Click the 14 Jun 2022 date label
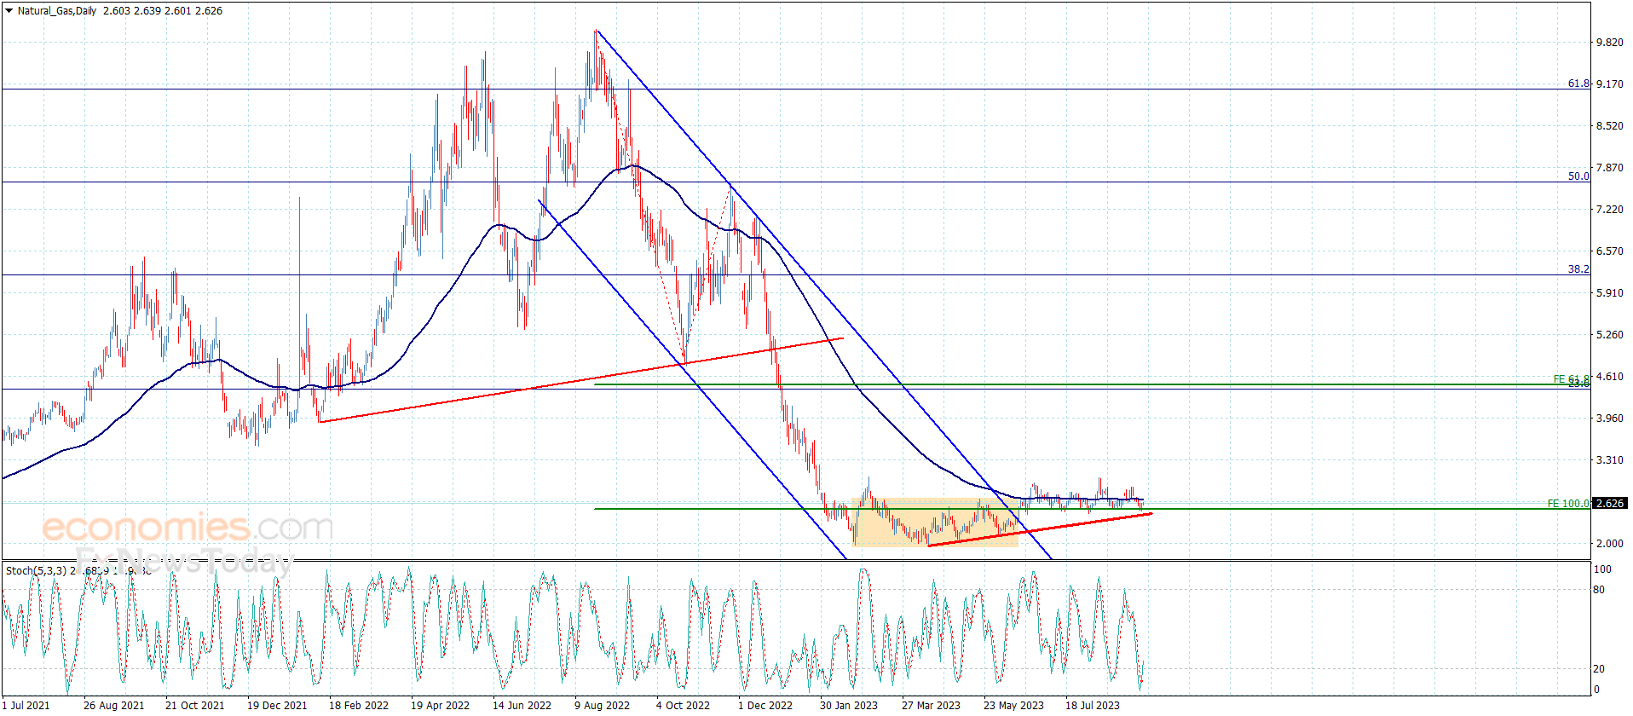This screenshot has height=716, width=1633. [522, 705]
